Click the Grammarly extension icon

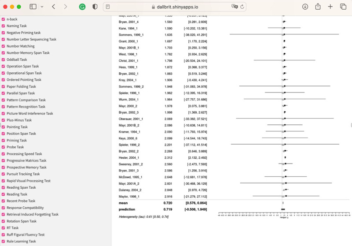click(x=82, y=7)
